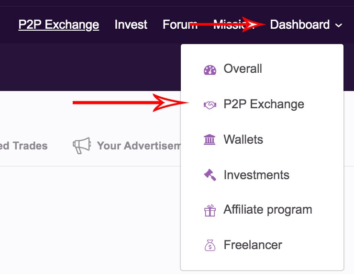The width and height of the screenshot is (354, 274).
Task: Collapse the Dashboard dropdown chevron
Action: pos(338,25)
